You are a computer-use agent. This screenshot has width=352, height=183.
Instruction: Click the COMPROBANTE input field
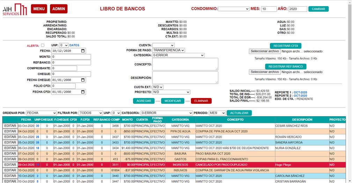click(64, 68)
